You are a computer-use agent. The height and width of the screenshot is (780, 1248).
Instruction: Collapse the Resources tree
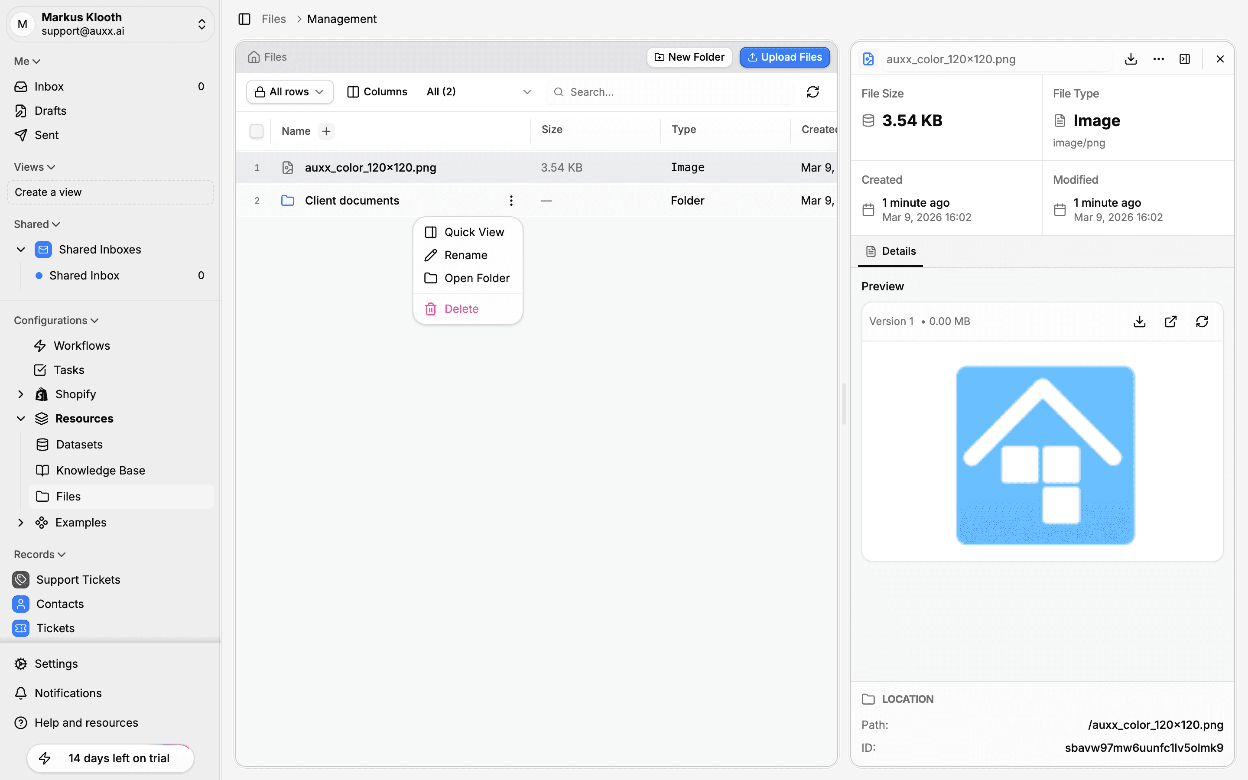pos(21,418)
